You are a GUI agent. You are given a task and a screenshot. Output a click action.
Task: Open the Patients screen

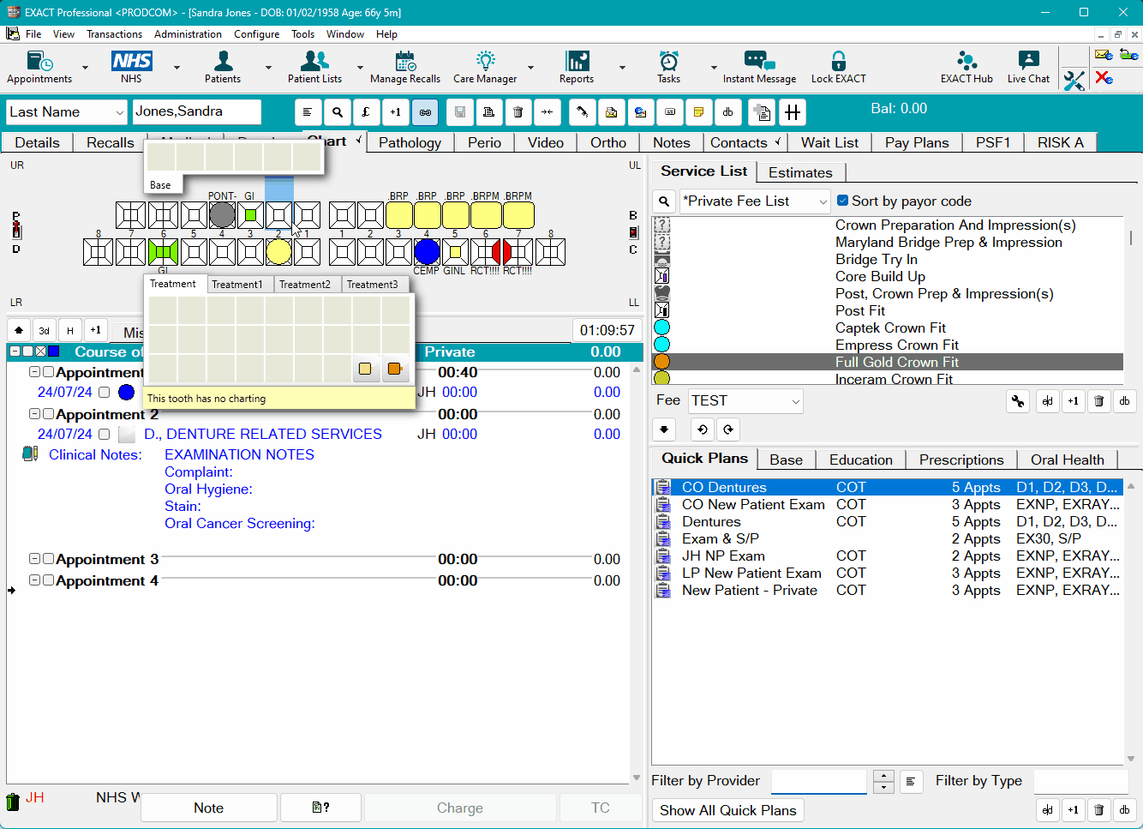click(223, 67)
